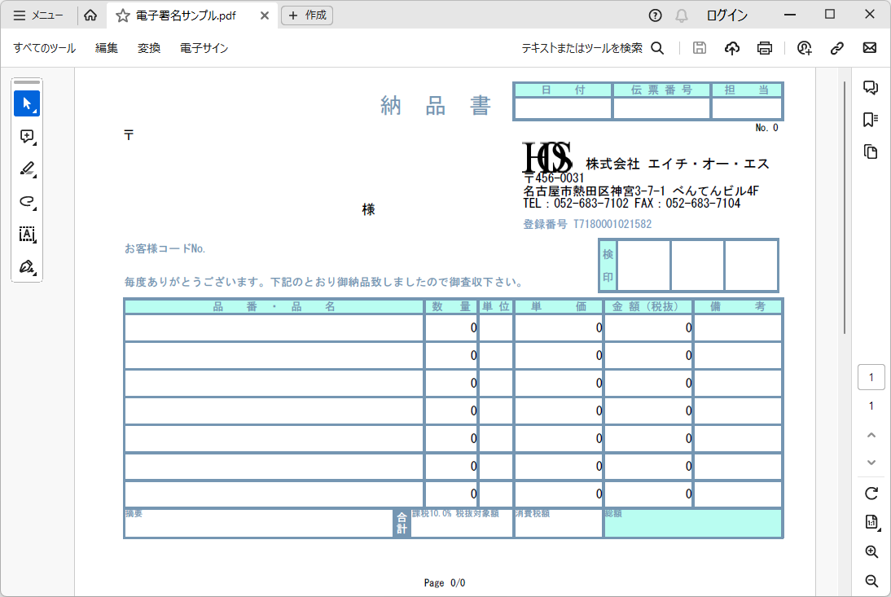Open the bookmarks panel
The height and width of the screenshot is (597, 891).
(871, 120)
